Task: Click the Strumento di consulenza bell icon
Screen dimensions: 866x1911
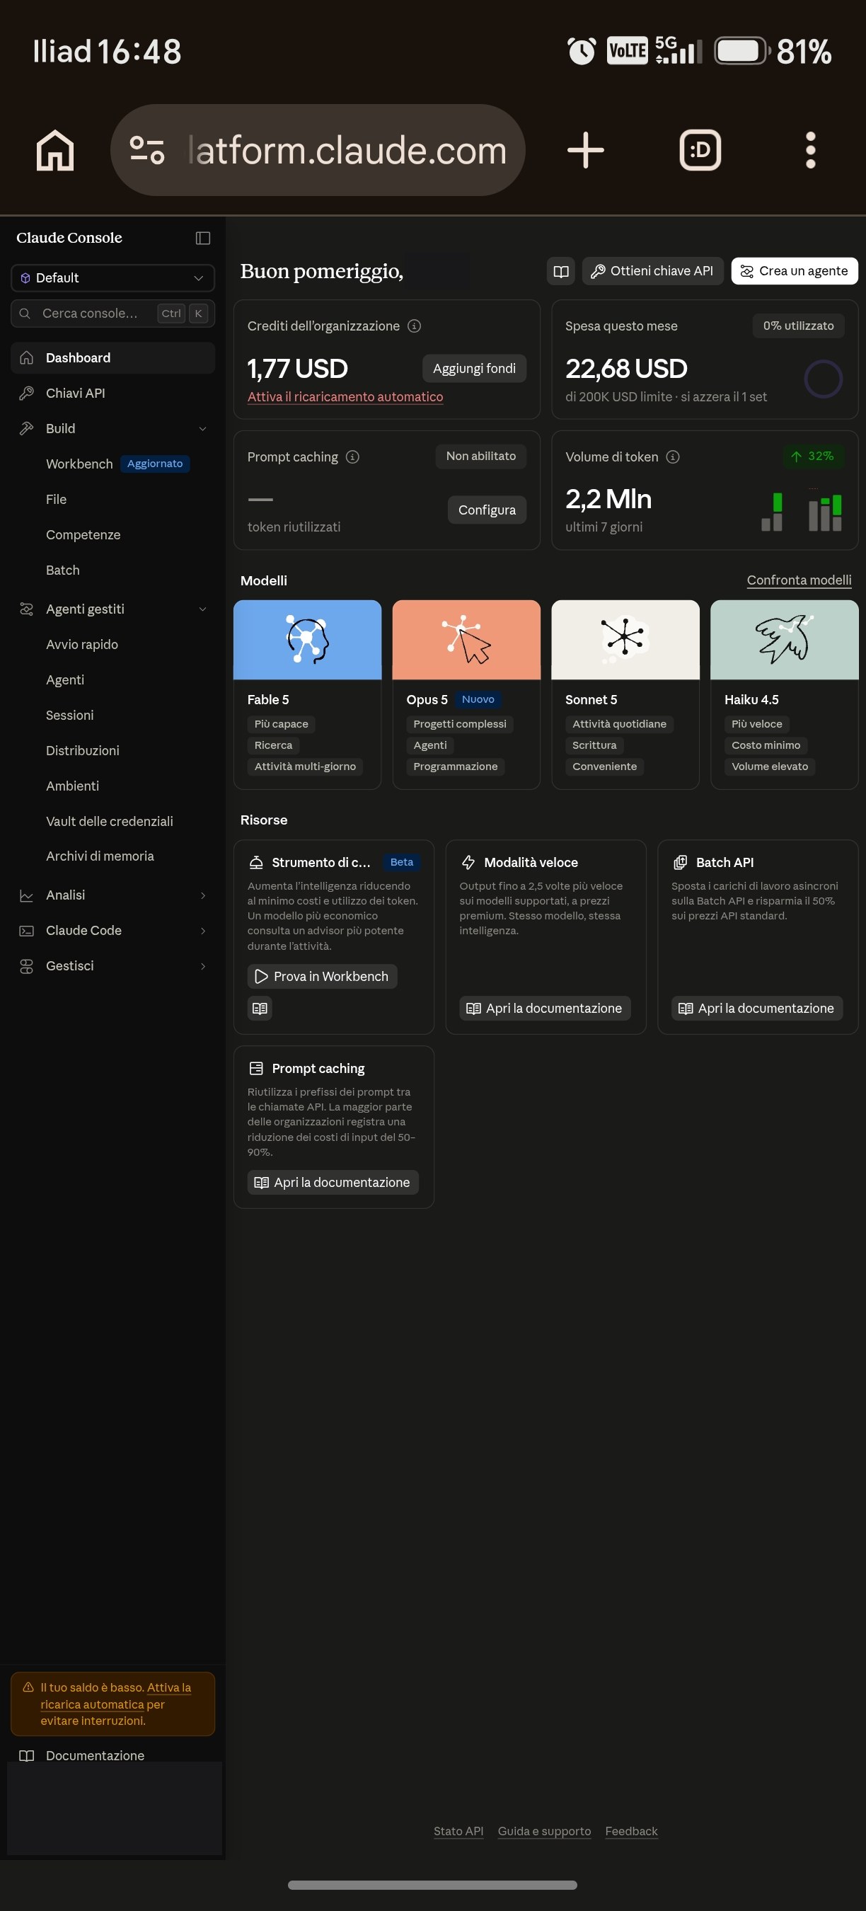Action: click(256, 863)
